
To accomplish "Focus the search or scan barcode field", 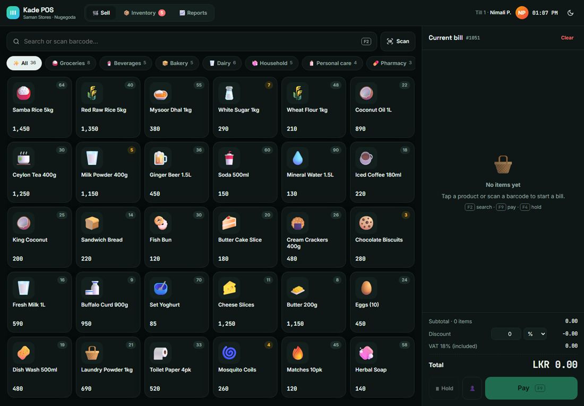I will point(192,41).
